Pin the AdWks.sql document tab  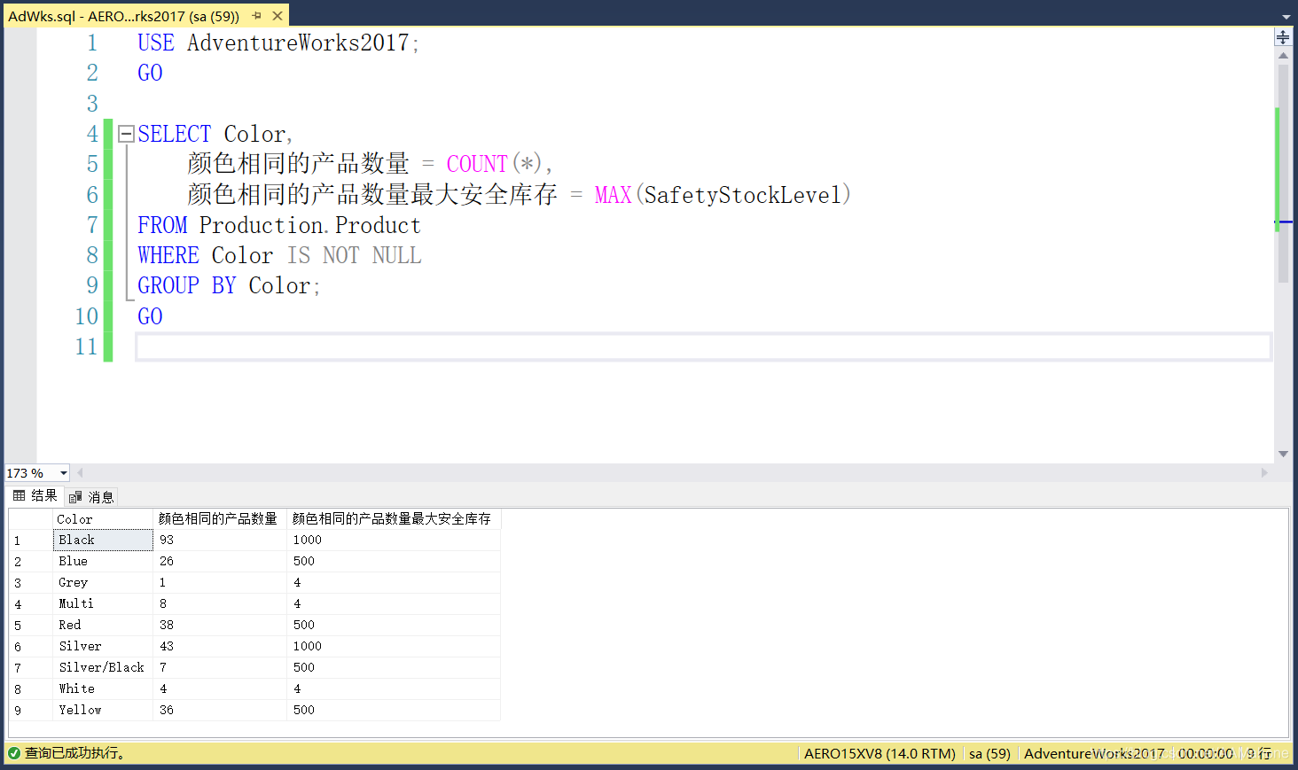pos(257,16)
